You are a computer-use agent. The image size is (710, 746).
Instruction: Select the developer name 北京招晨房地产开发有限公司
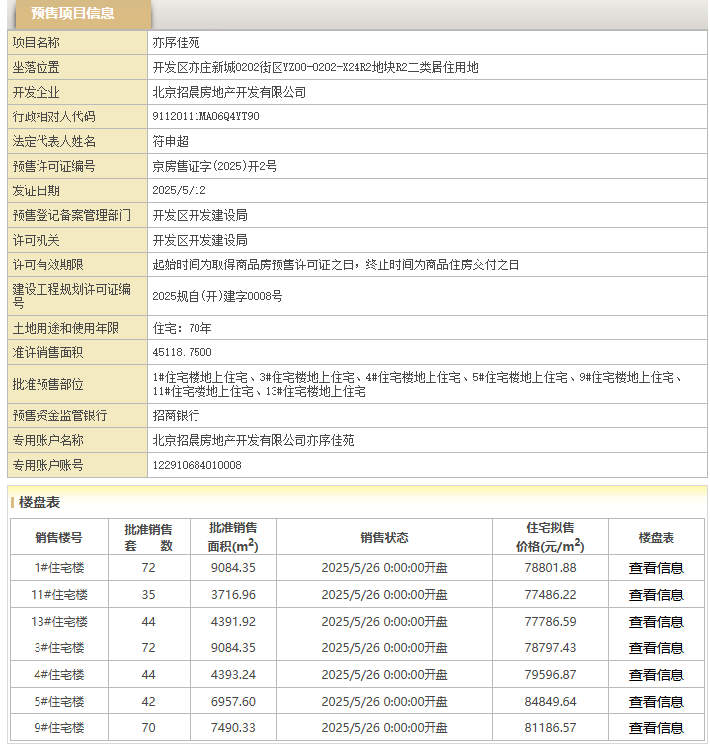tap(229, 92)
